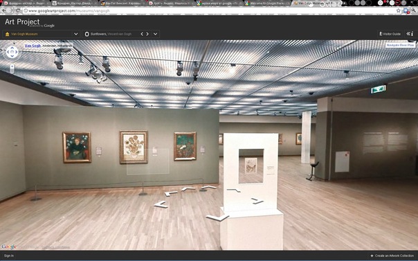Open browser wrench settings menu
418x261 pixels.
click(413, 10)
